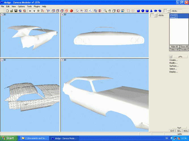
Task: Expand the Surface... command group
Action: 174,66
